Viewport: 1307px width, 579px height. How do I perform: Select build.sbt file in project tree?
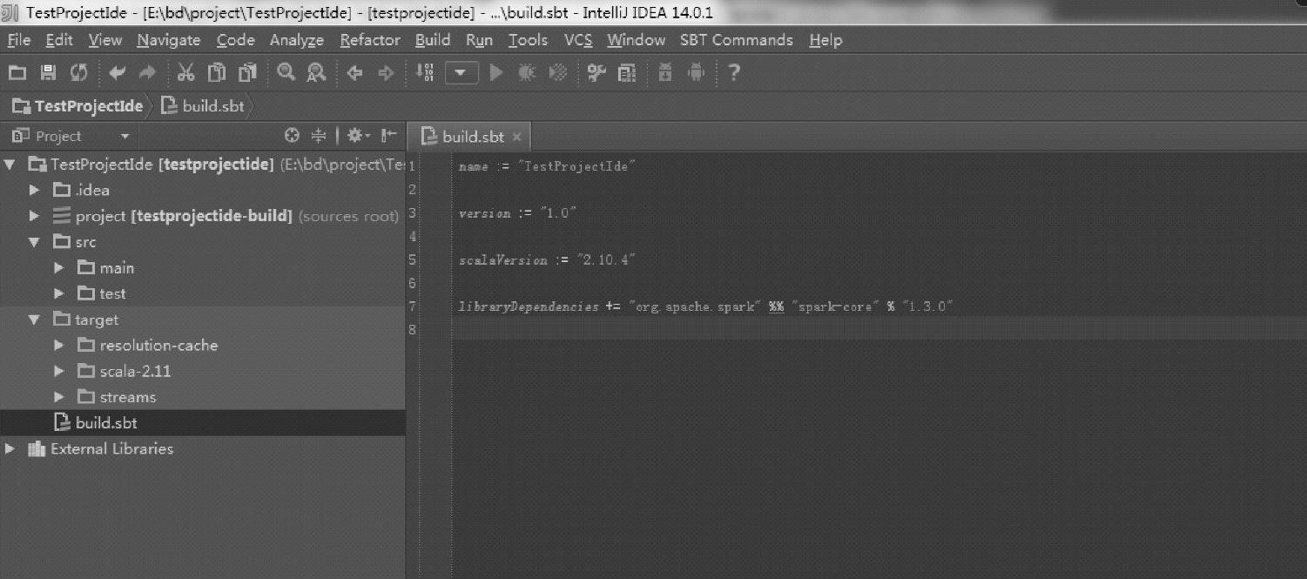[x=203, y=423]
